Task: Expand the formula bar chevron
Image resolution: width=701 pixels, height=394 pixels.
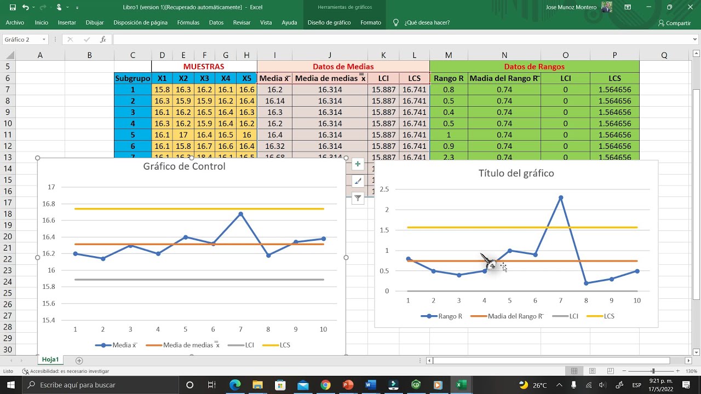Action: pos(694,39)
